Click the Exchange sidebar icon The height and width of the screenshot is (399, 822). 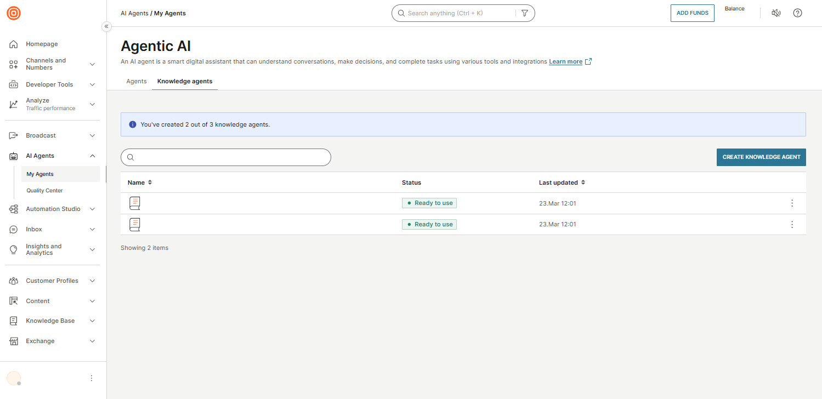tap(13, 341)
